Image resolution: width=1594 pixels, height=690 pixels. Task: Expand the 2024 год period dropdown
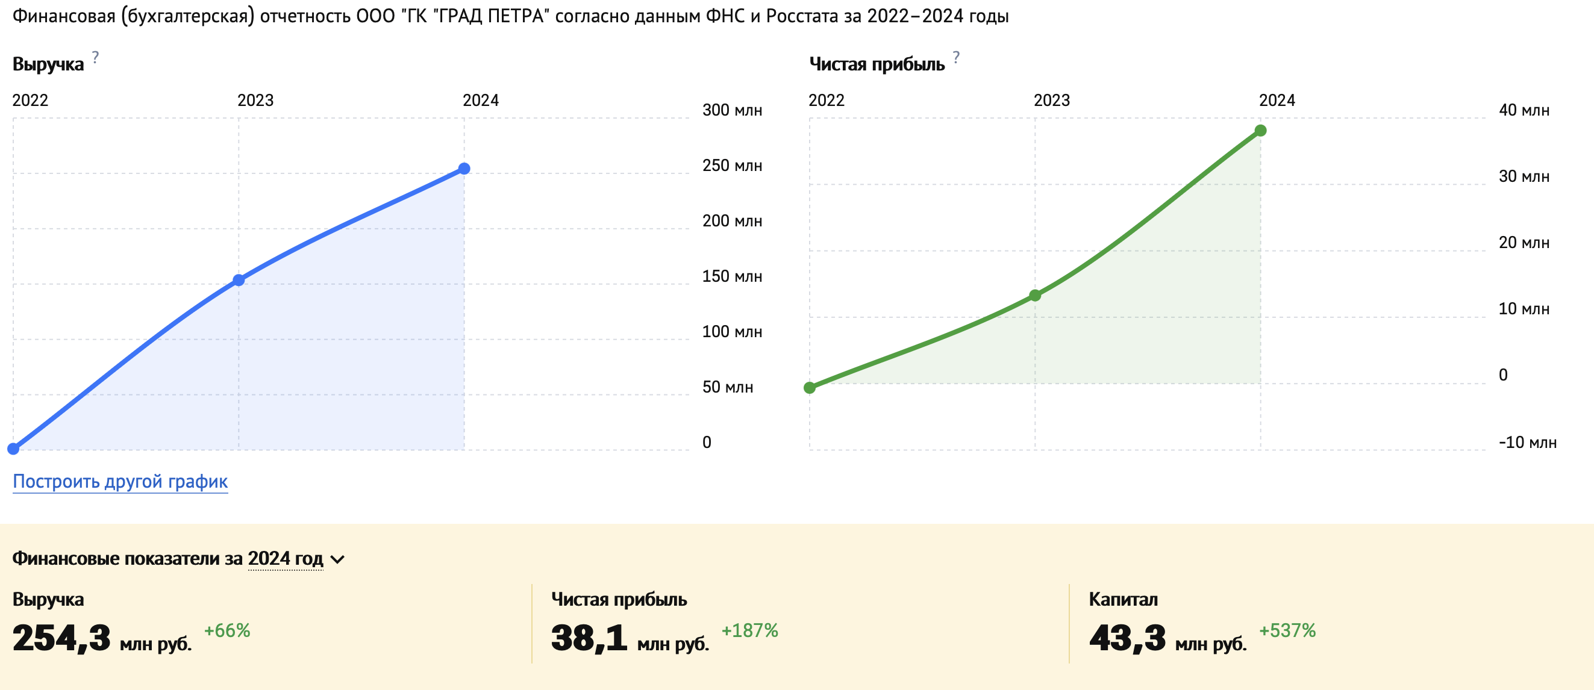point(296,559)
